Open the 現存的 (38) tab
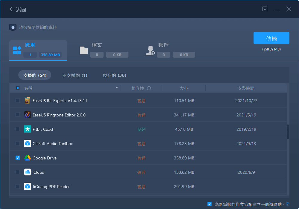Image resolution: width=299 pixels, height=209 pixels. [x=114, y=75]
